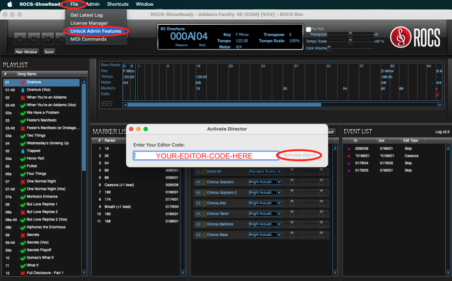Solo the Chorus Tenor track
The width and height of the screenshot is (452, 281).
204,214
